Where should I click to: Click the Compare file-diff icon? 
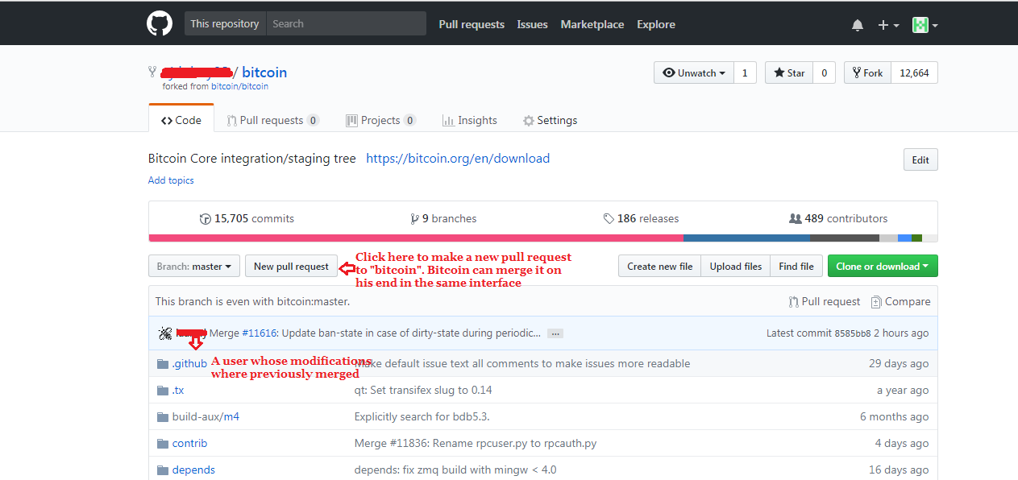pyautogui.click(x=876, y=302)
